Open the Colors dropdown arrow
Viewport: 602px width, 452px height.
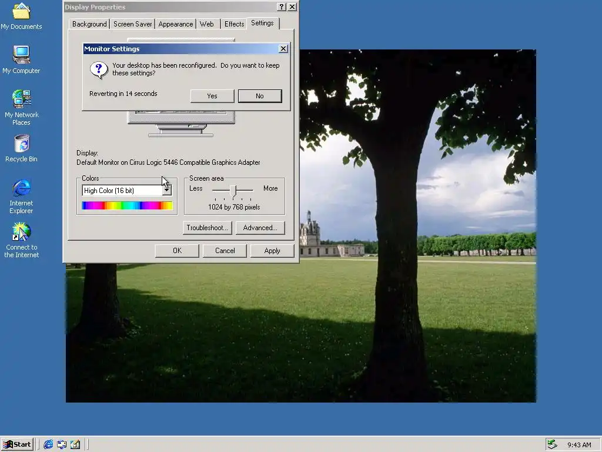166,190
